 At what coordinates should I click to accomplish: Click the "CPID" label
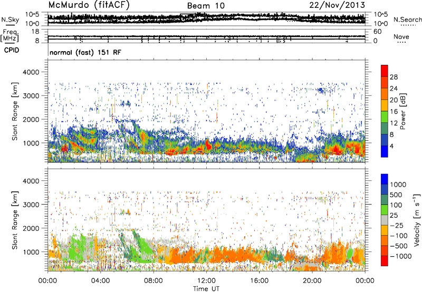coord(12,50)
